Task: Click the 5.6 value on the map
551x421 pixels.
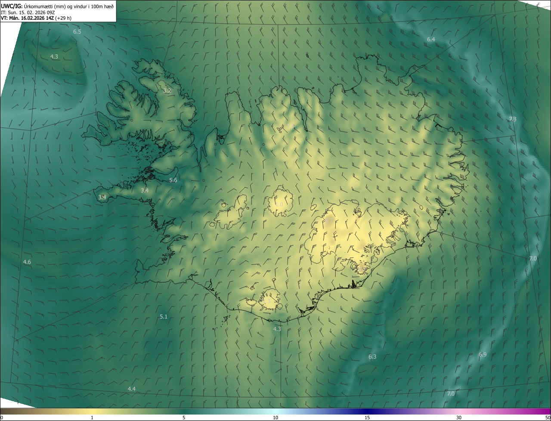Action: tap(173, 180)
